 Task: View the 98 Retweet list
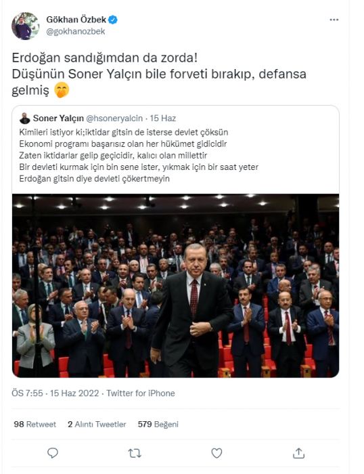35,424
